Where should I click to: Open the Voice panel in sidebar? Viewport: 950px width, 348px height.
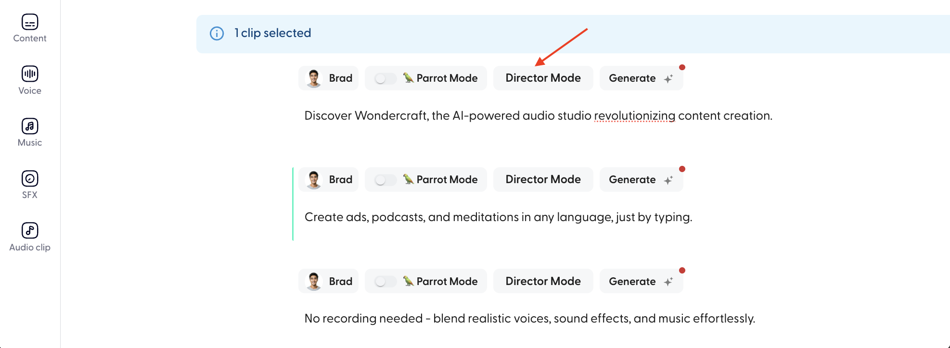[x=30, y=81]
